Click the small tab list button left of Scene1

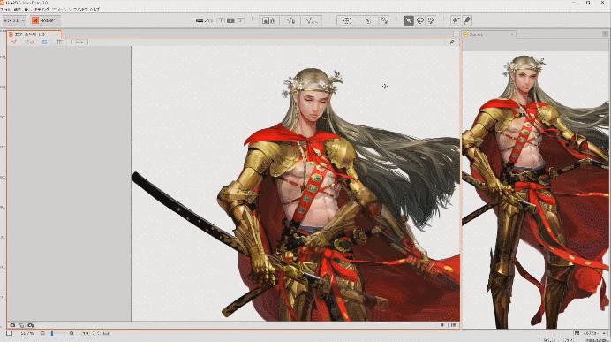[x=456, y=34]
